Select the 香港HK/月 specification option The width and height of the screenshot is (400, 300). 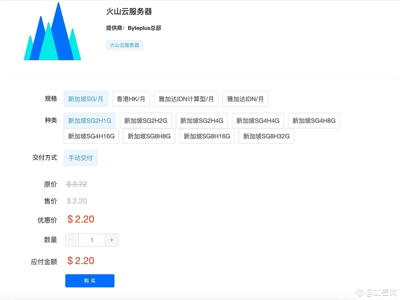click(x=131, y=99)
